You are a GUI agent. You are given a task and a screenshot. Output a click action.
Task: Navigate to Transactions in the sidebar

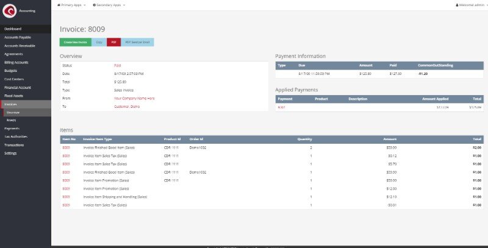coord(14,145)
